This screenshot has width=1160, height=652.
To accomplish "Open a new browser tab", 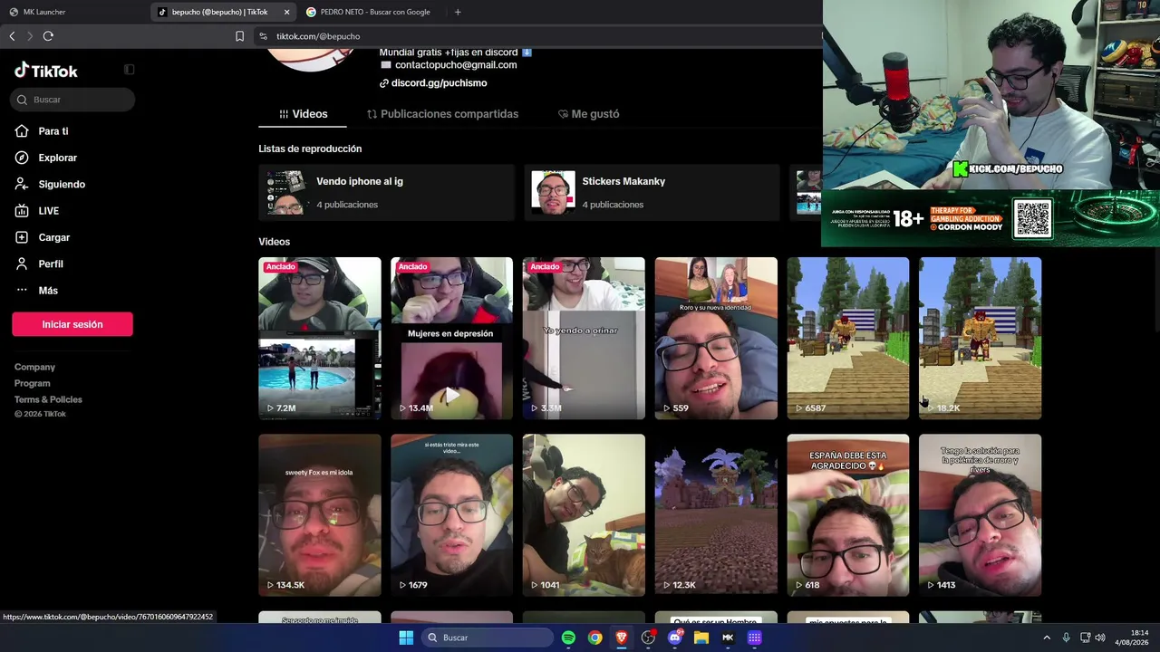I will [458, 12].
